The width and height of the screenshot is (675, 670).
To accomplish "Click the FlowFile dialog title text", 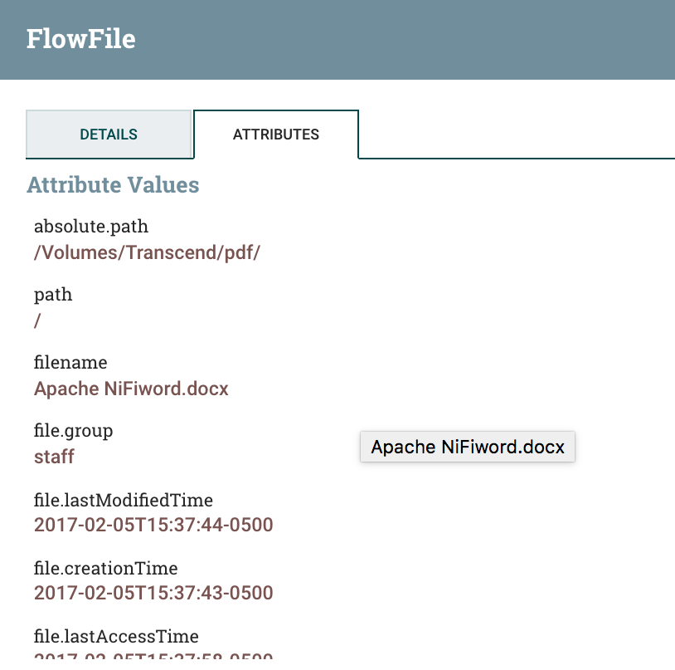I will point(81,39).
